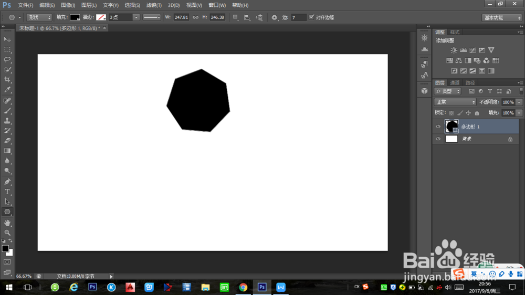Select the Rectangular Marquee tool

7,49
